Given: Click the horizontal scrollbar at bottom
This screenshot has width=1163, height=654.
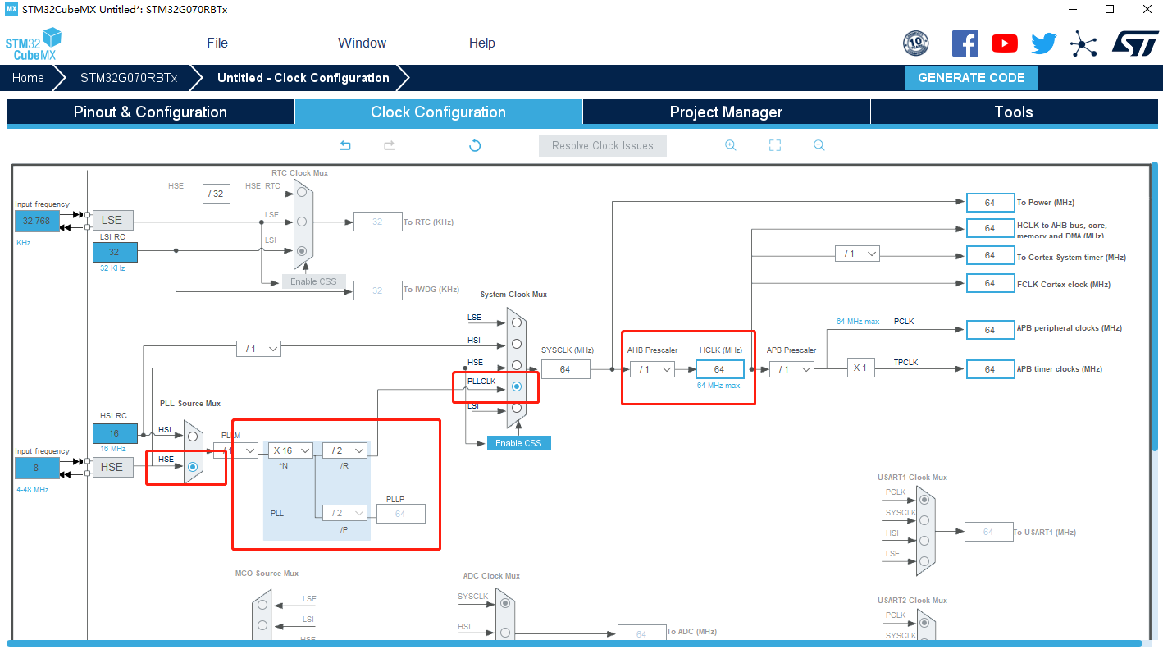Looking at the screenshot, I should tap(574, 643).
